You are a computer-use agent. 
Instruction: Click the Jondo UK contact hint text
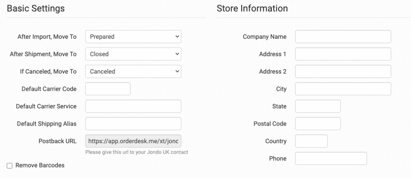point(136,152)
